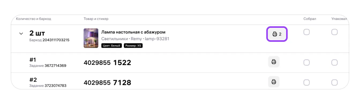Print sticker for task #1

pyautogui.click(x=274, y=62)
